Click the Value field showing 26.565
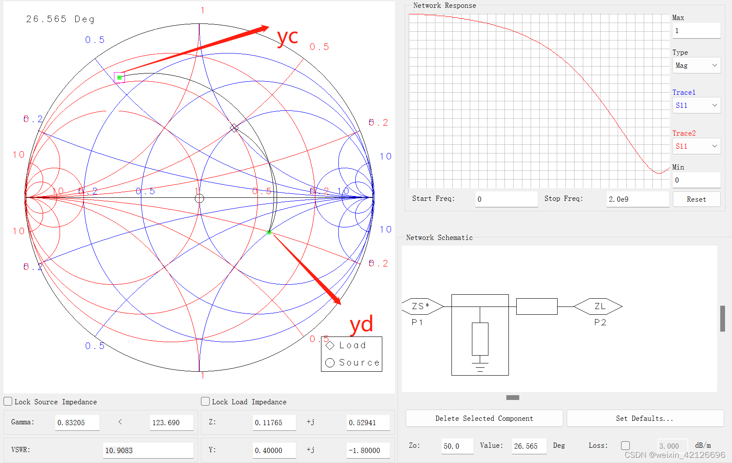 tap(529, 446)
